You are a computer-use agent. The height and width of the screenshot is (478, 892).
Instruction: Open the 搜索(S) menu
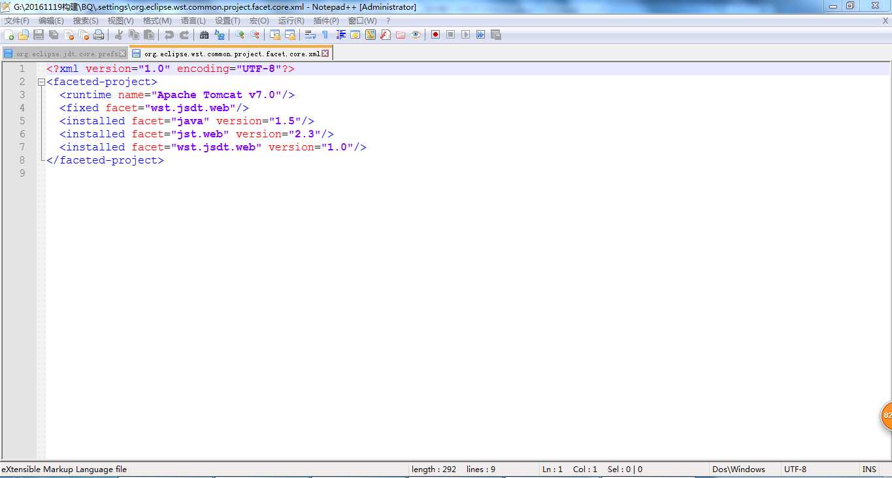pyautogui.click(x=86, y=21)
